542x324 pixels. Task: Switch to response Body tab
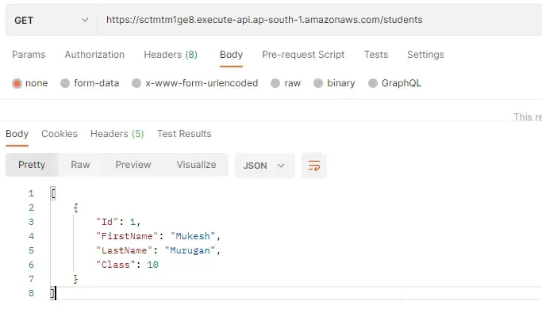point(17,134)
